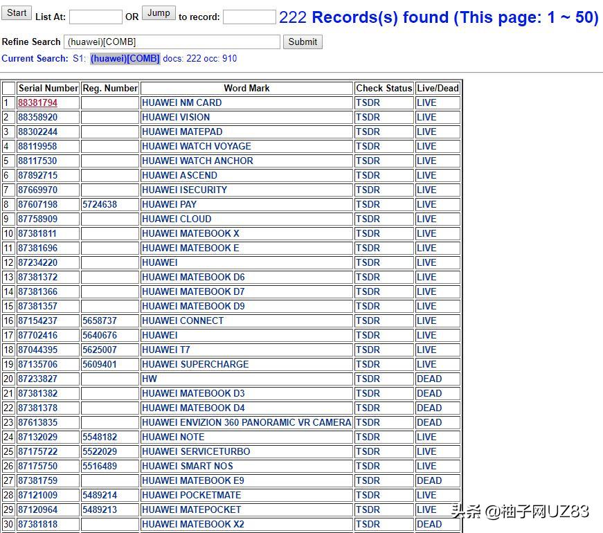603x533 pixels.
Task: Open registration number 5516489
Action: point(100,466)
